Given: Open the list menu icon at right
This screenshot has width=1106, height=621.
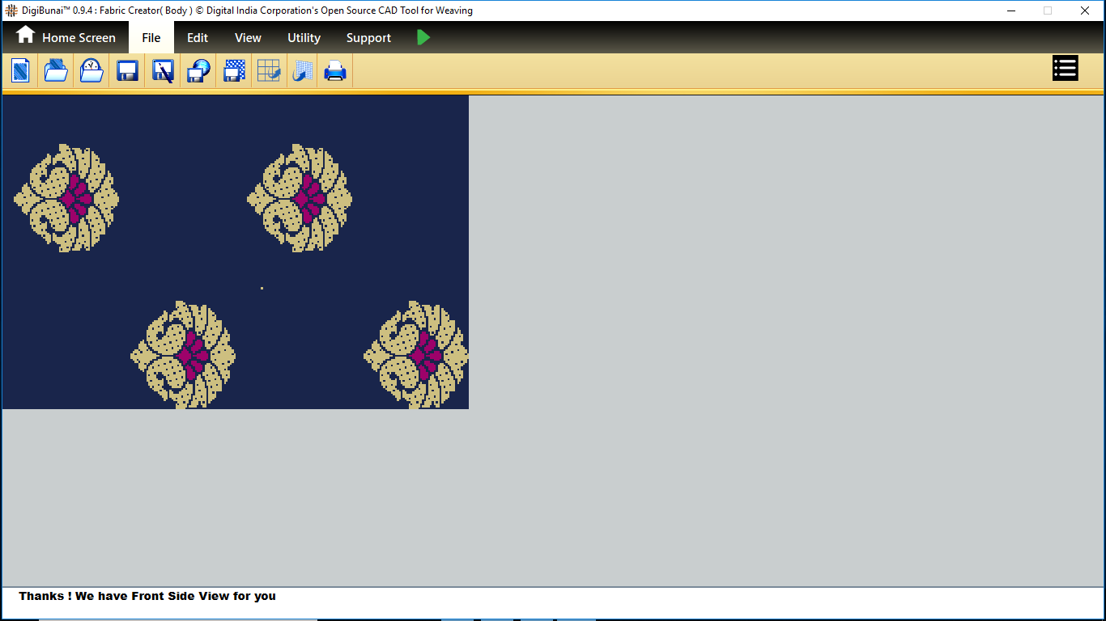Looking at the screenshot, I should 1065,69.
